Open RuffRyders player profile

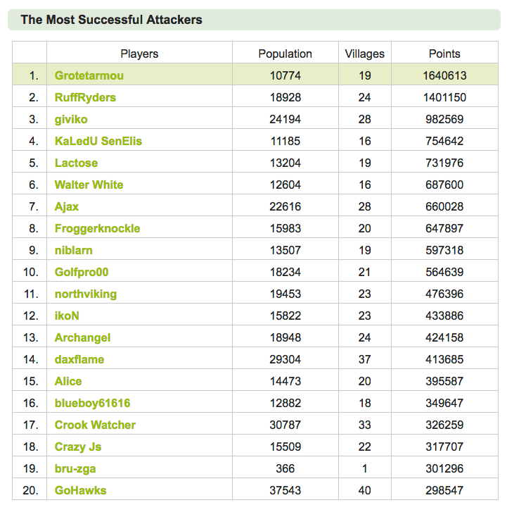tap(85, 97)
